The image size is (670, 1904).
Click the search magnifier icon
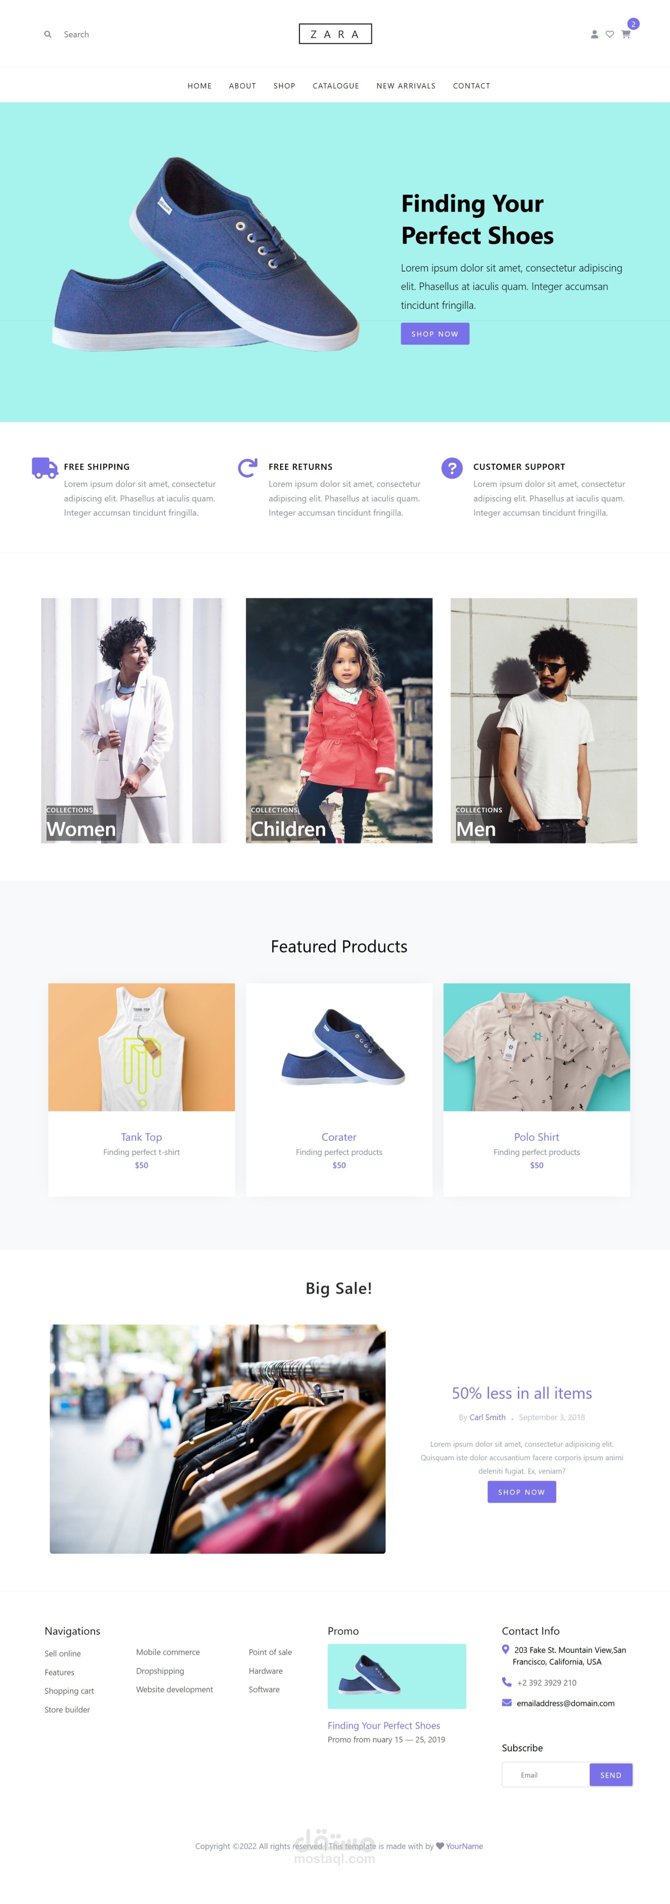[47, 34]
